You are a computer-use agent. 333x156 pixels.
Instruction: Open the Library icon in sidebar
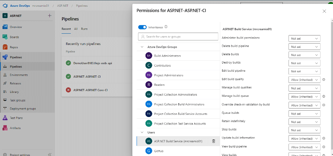[x=5, y=92]
